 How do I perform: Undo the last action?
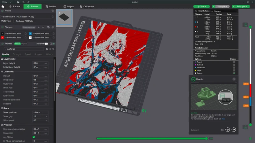click(x=23, y=2)
